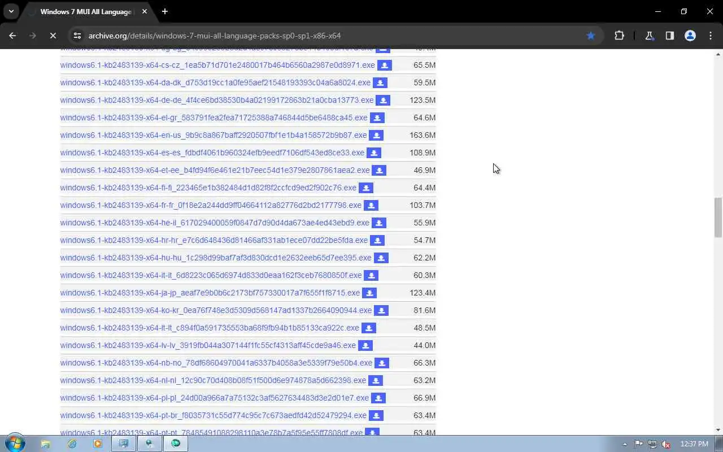Open the Action Center flag in the tray
Viewport: 723px width, 452px height.
[x=638, y=444]
